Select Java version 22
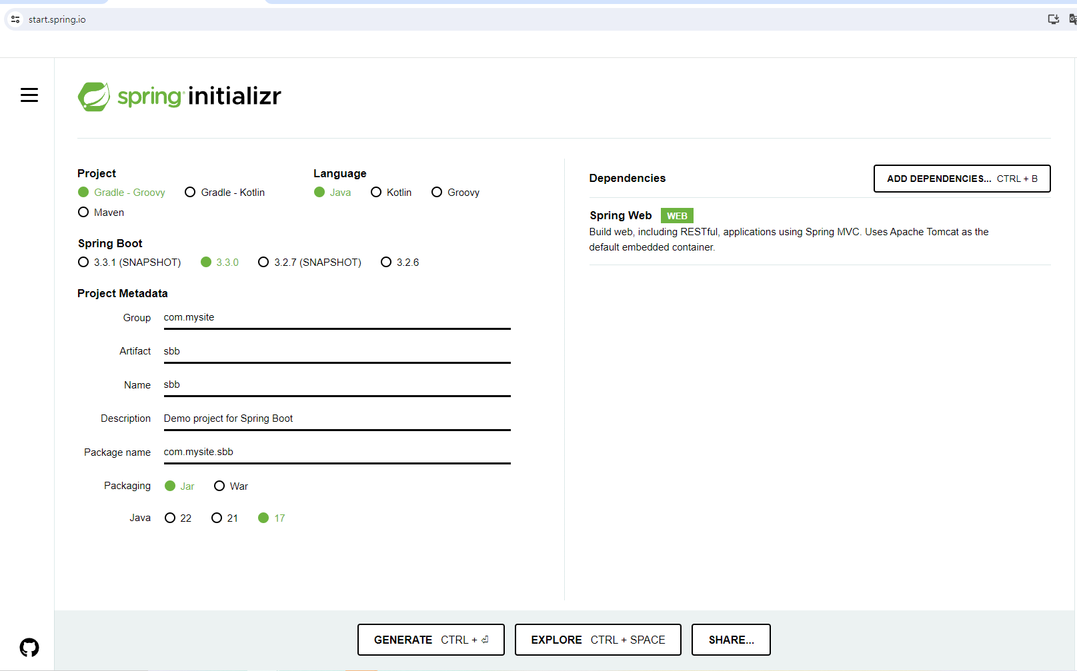This screenshot has width=1077, height=671. [178, 518]
